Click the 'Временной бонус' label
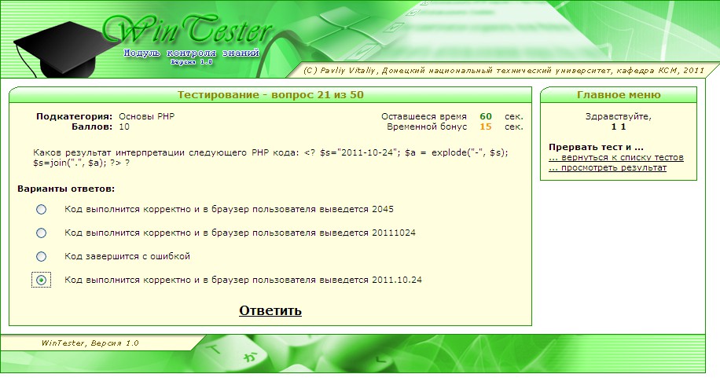Viewport: 720px width, 385px height. (427, 126)
